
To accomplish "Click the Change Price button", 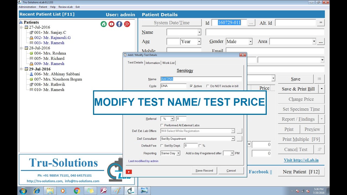I will click(x=301, y=99).
